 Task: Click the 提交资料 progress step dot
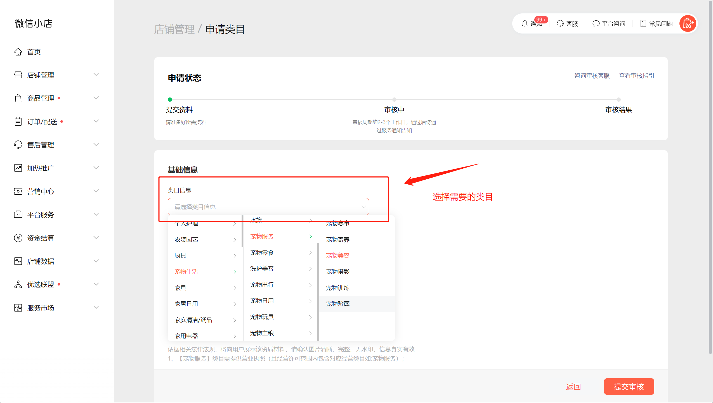pos(170,99)
